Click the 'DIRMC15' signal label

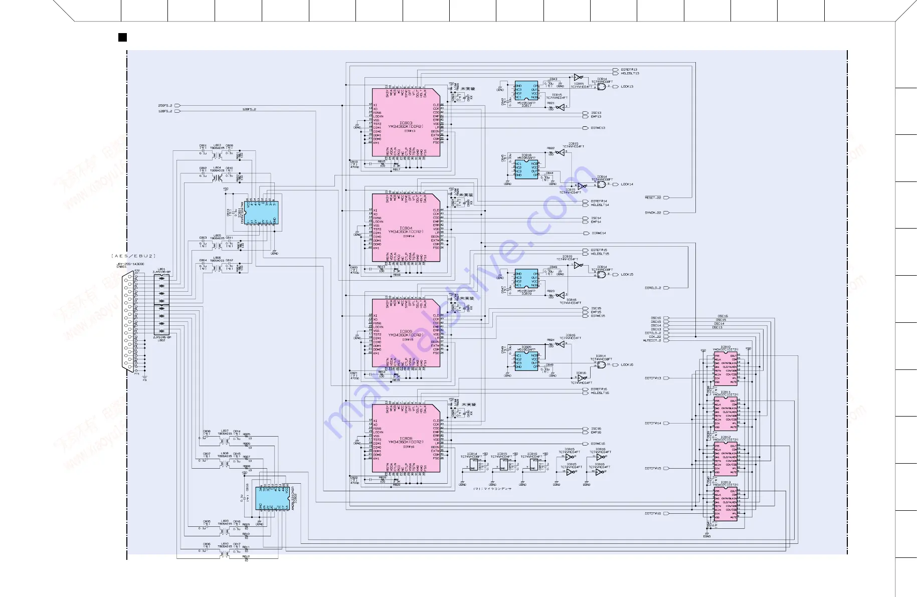598,316
